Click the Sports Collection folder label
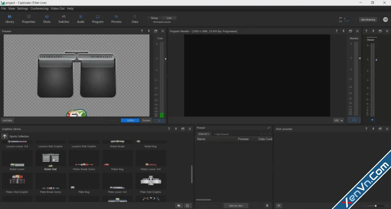This screenshot has height=209, width=391. (19, 136)
